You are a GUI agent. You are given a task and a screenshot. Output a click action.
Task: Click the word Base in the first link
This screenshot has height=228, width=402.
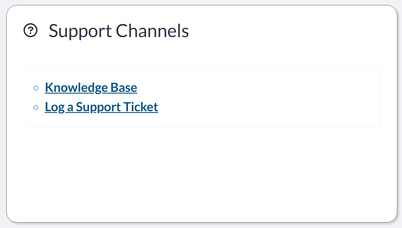pos(124,88)
